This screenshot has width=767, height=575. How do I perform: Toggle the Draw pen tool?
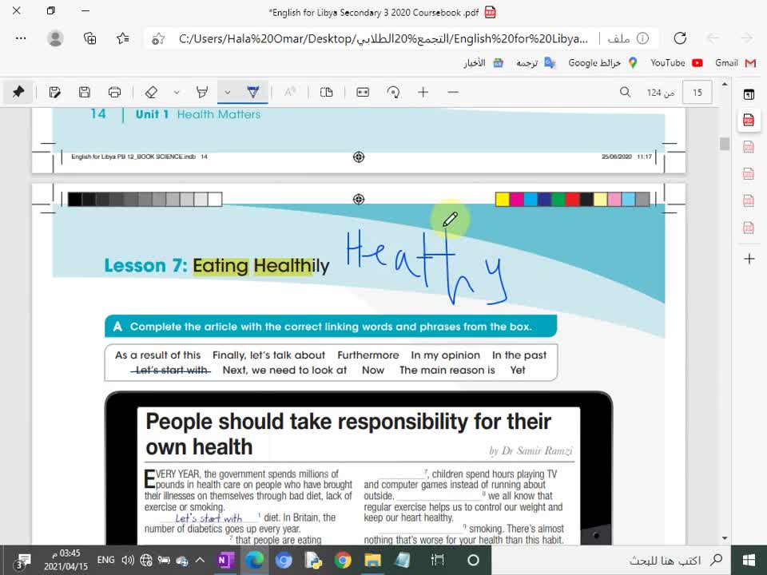[x=253, y=92]
